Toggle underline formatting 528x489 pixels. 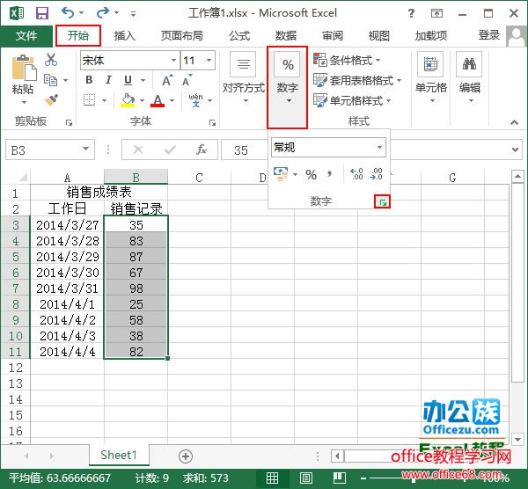coord(128,80)
